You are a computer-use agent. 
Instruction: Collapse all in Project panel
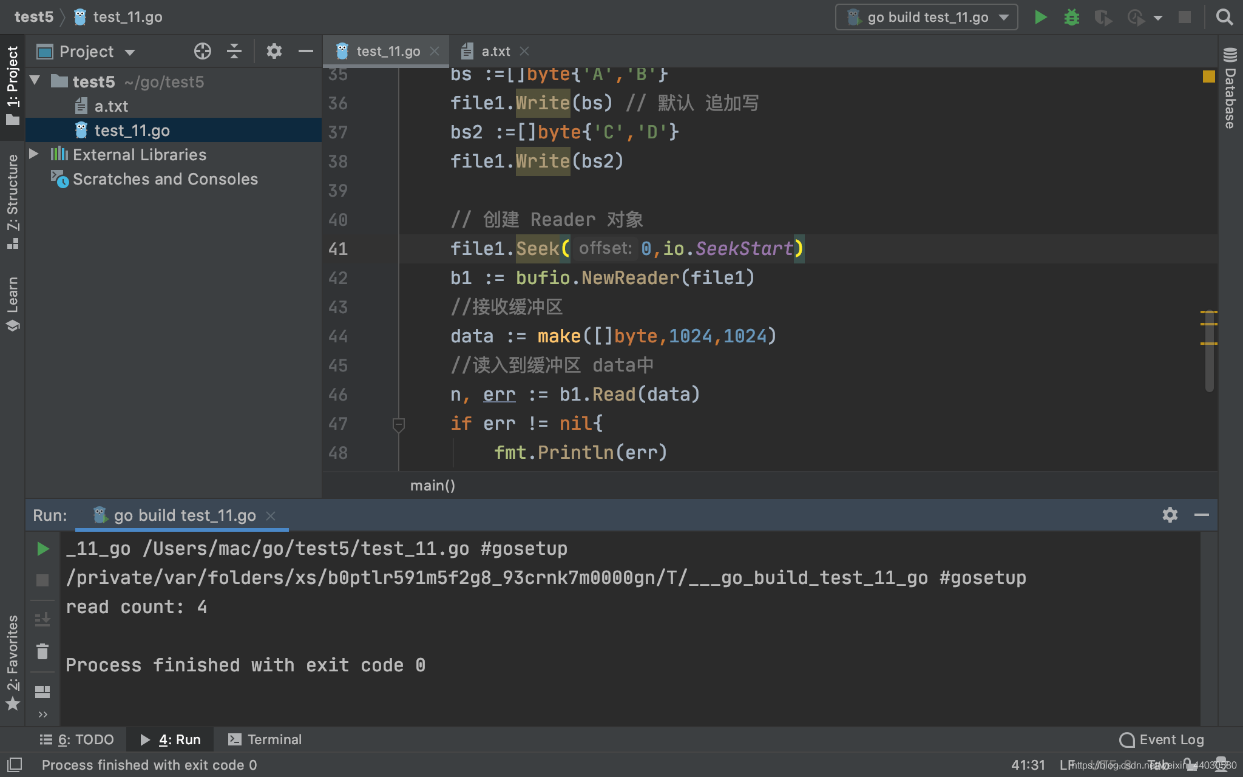coord(234,51)
